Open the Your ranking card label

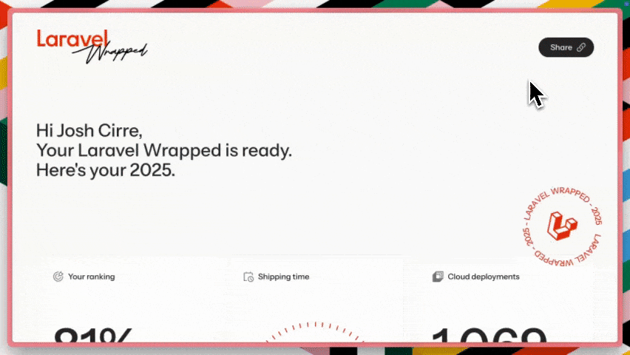point(91,277)
